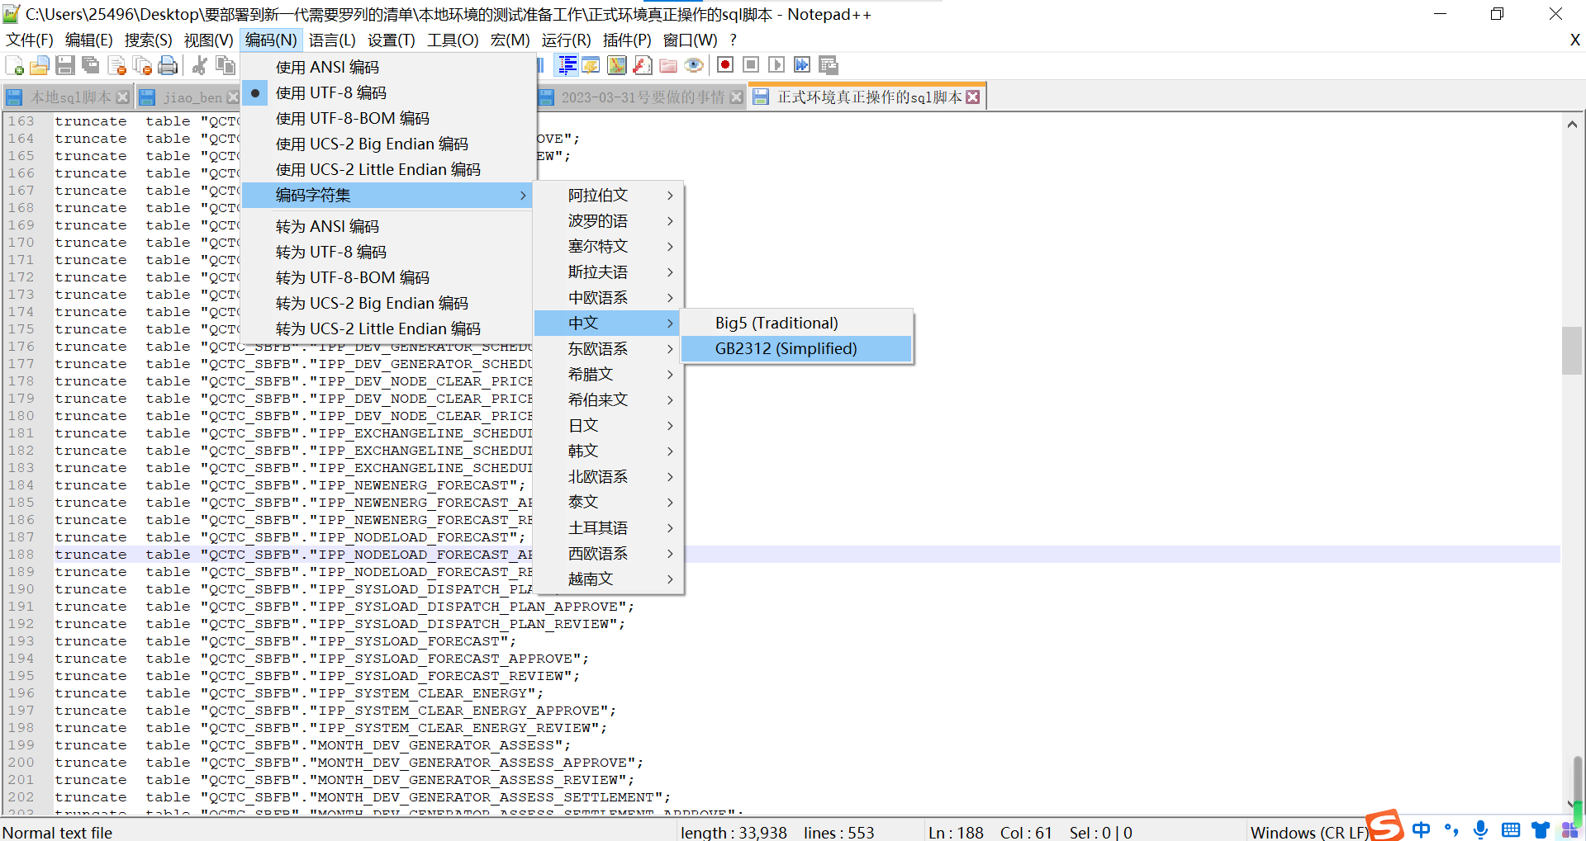Stop macro recording toolbar icon
The image size is (1586, 841).
click(x=751, y=65)
